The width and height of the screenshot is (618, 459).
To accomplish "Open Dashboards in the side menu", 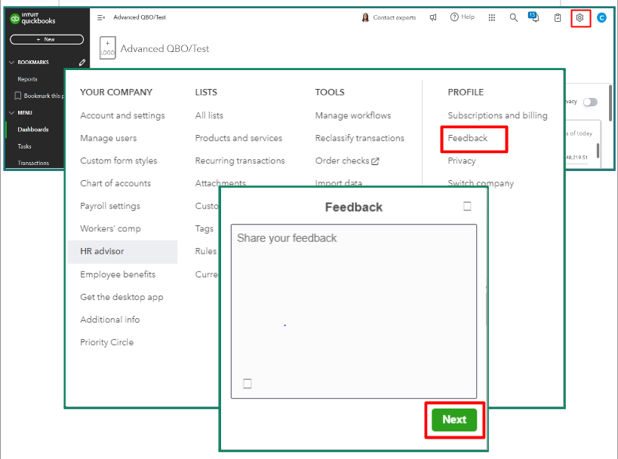I will (x=33, y=130).
